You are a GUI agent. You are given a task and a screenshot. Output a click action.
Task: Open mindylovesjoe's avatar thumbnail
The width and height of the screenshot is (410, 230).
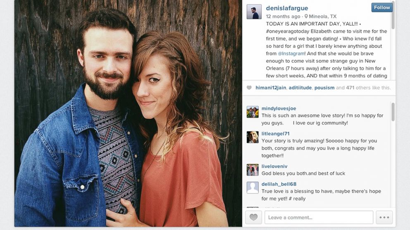tap(253, 112)
